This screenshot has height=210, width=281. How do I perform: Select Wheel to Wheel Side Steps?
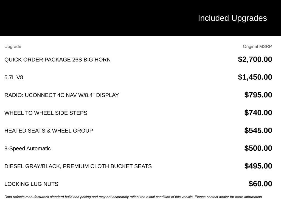click(46, 113)
